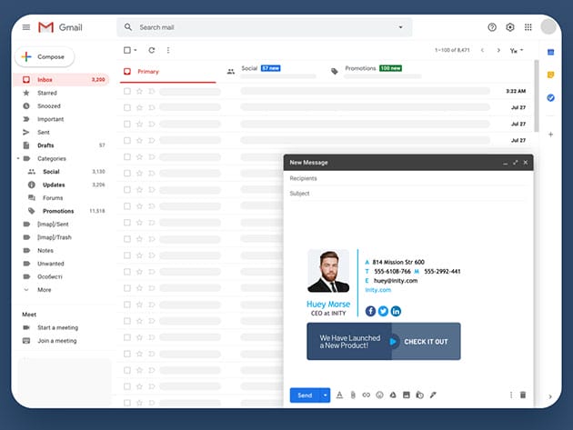Attach a file with the paperclip icon
Screen dimensions: 573x430
353,395
